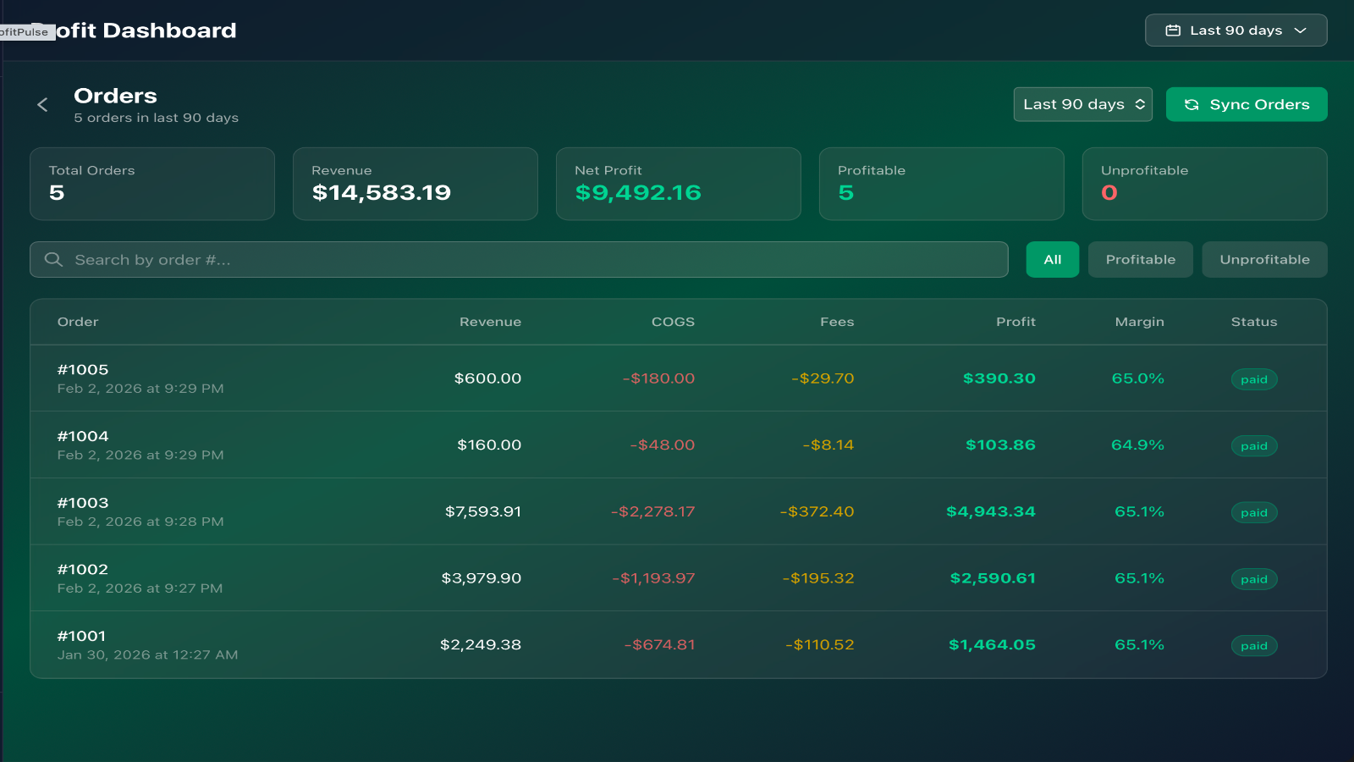Screen dimensions: 1354x762
Task: Click fees value -$195.32
Action: (x=818, y=578)
